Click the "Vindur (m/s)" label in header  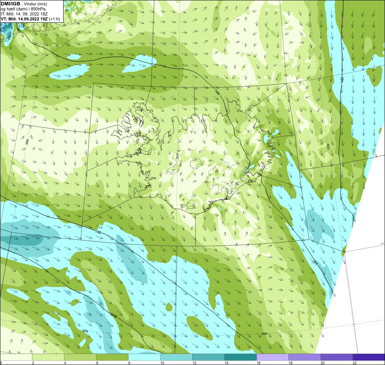click(x=35, y=4)
